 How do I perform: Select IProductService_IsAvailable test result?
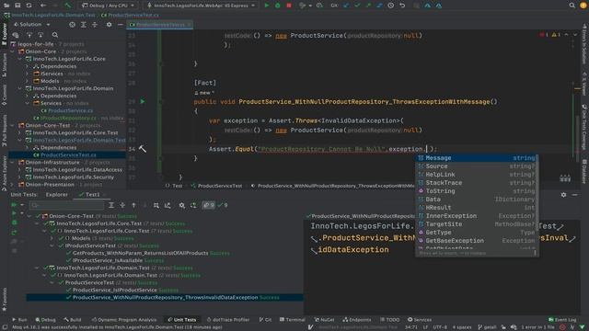tap(108, 260)
